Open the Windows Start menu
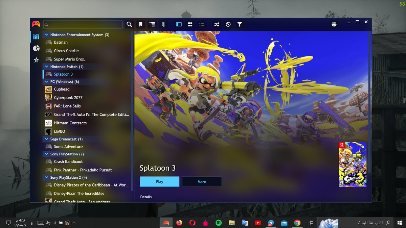The image size is (406, 228). (400, 223)
